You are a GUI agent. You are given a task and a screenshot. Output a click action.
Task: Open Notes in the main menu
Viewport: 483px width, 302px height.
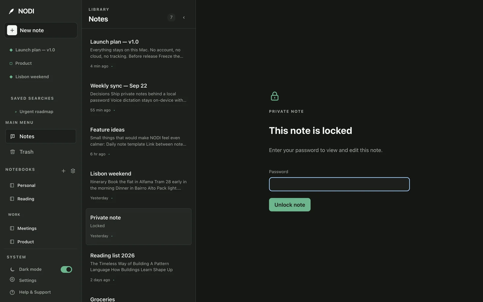(x=41, y=137)
